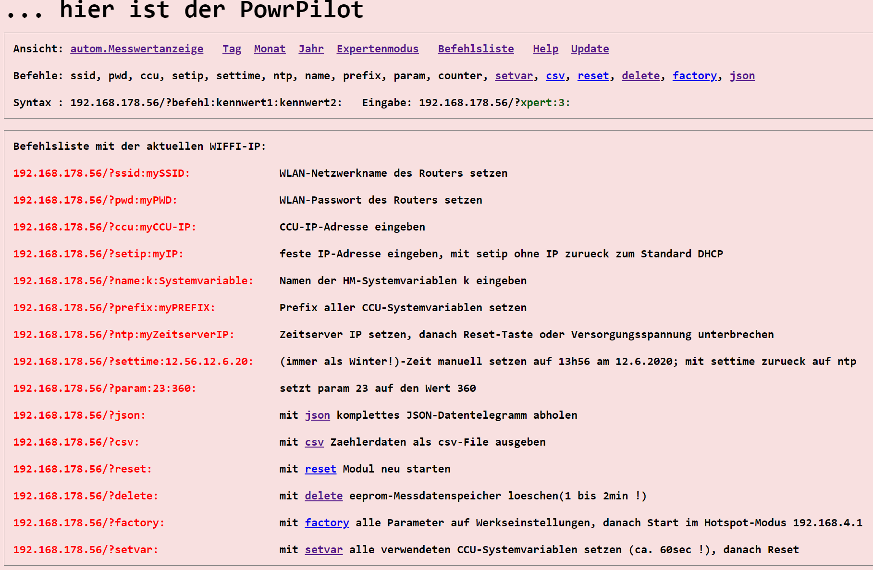Click setvar in the Befehle row
Viewport: 873px width, 570px height.
tap(514, 76)
